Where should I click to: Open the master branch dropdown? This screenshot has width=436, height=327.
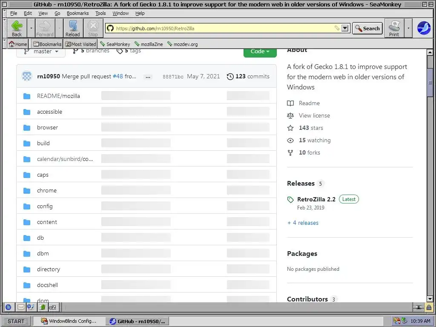coord(41,52)
